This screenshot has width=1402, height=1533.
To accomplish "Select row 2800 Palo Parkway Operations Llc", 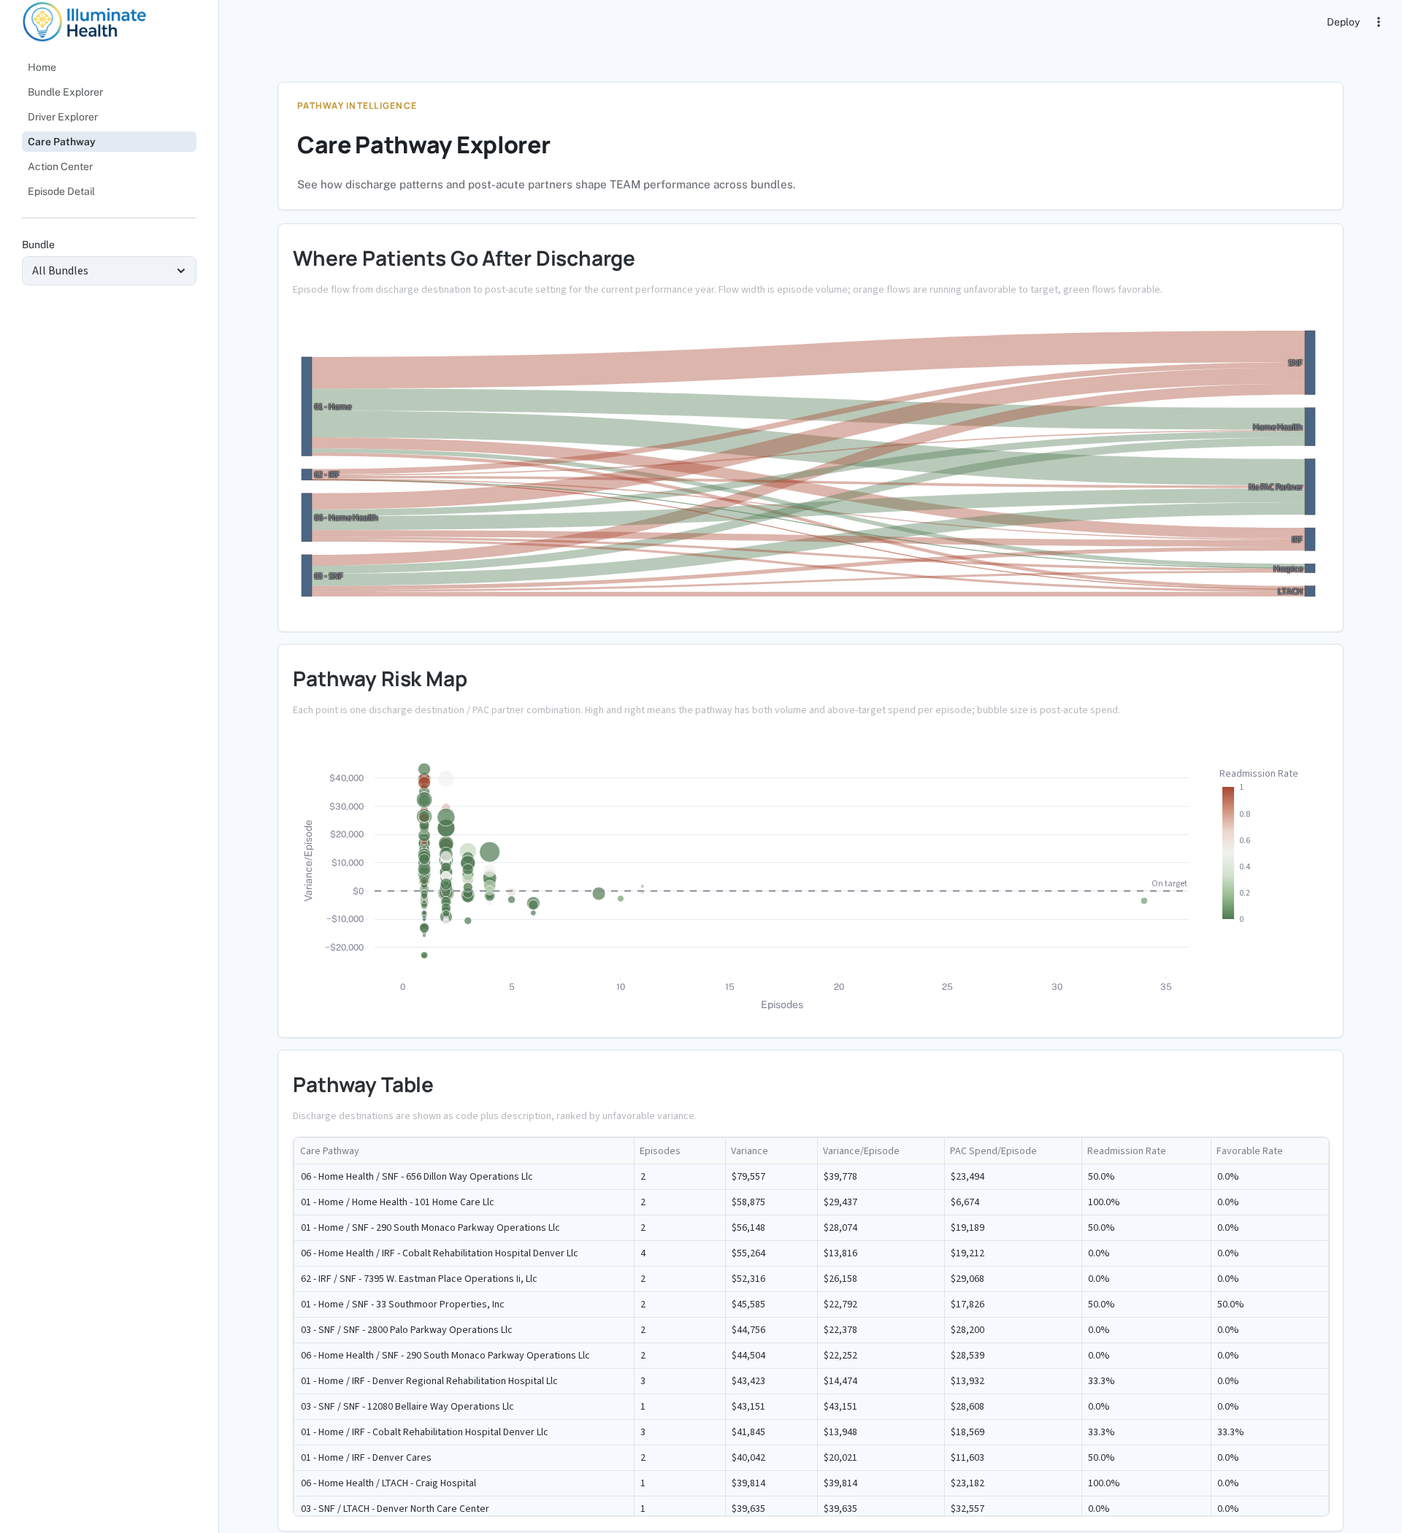I will pyautogui.click(x=811, y=1330).
